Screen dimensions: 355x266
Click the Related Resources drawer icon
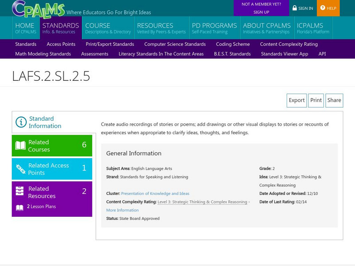20,192
